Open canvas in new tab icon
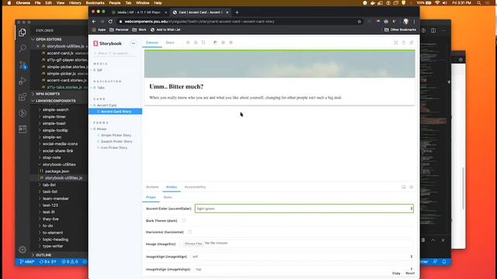The width and height of the screenshot is (497, 279). pos(404,43)
